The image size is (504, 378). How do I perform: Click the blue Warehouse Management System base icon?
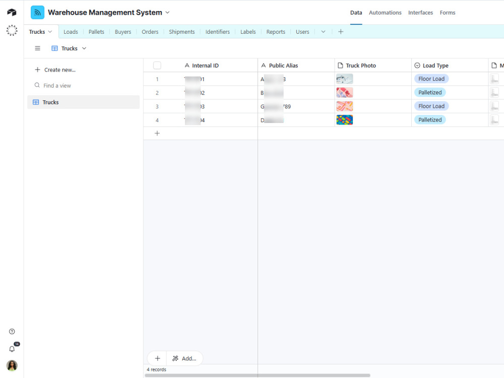37,13
